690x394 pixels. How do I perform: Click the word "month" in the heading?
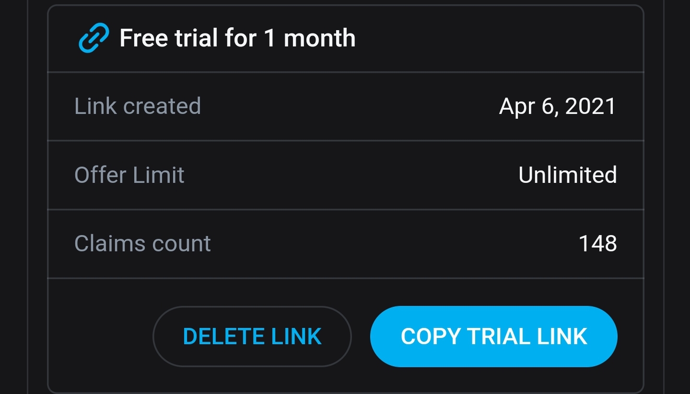pyautogui.click(x=319, y=38)
